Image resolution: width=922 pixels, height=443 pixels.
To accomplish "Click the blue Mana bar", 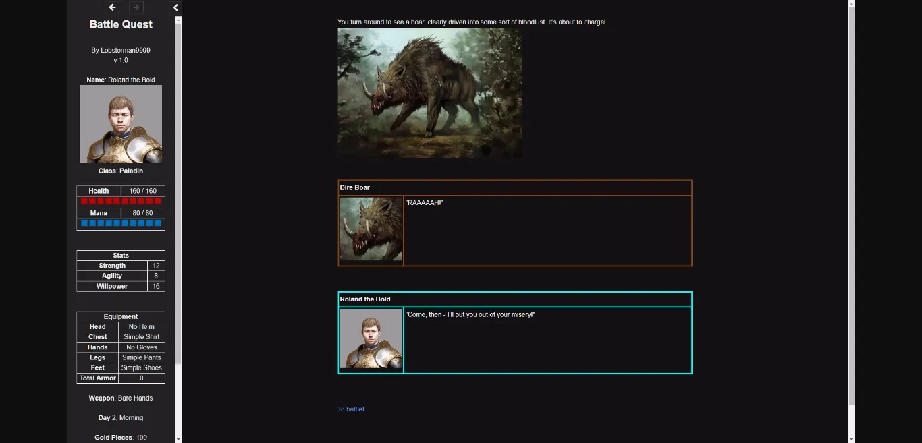I will [x=121, y=223].
